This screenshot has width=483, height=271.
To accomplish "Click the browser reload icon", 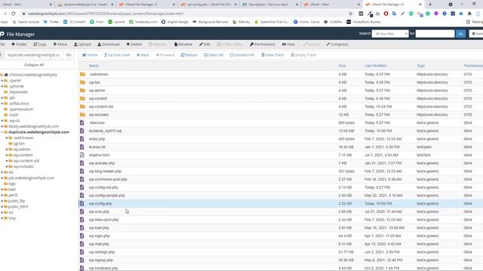I will click(14, 14).
